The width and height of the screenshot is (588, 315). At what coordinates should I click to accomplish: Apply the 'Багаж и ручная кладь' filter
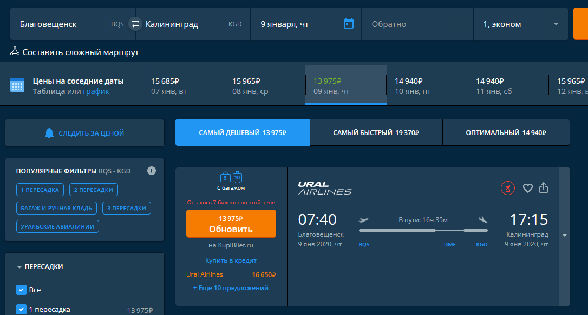(x=57, y=208)
